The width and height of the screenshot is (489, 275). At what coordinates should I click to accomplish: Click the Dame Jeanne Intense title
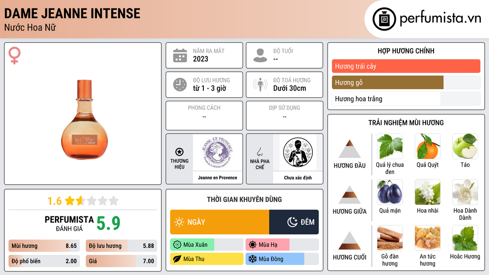coord(72,13)
